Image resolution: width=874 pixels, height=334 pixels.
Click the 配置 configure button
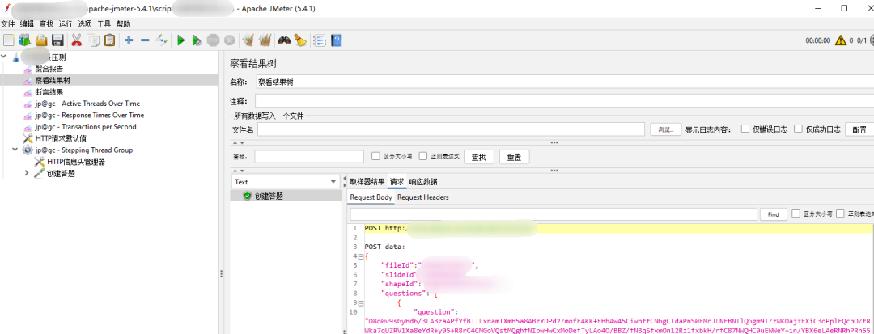[859, 129]
